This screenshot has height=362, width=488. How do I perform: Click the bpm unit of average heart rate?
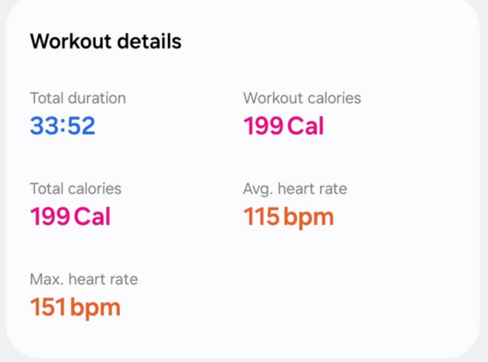coord(309,218)
